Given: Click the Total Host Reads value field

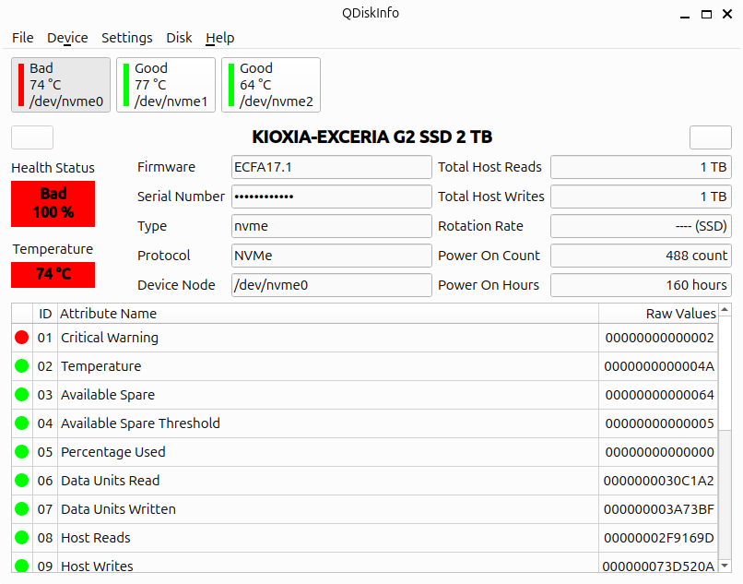Looking at the screenshot, I should tap(641, 167).
